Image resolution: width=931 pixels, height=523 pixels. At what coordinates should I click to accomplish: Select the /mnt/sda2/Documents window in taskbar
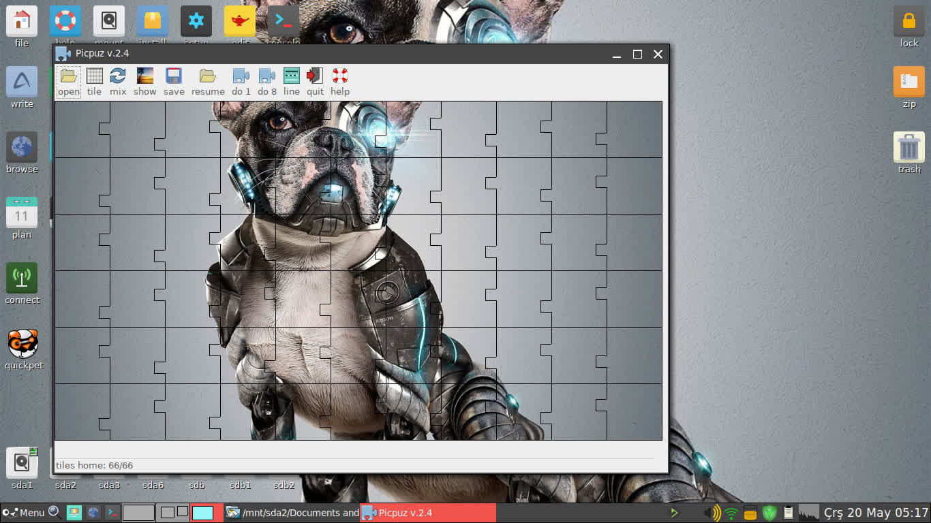293,513
